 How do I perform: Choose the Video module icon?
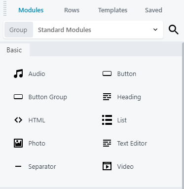tap(107, 166)
